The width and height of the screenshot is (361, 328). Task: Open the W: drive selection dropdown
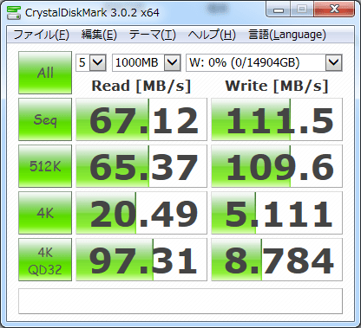pyautogui.click(x=264, y=62)
